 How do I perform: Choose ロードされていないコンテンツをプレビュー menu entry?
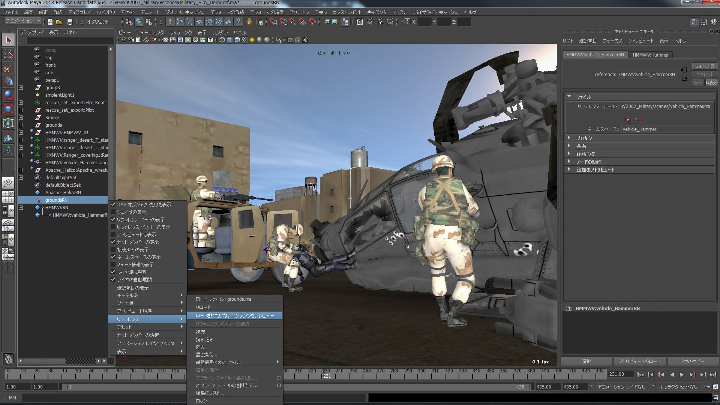(234, 315)
